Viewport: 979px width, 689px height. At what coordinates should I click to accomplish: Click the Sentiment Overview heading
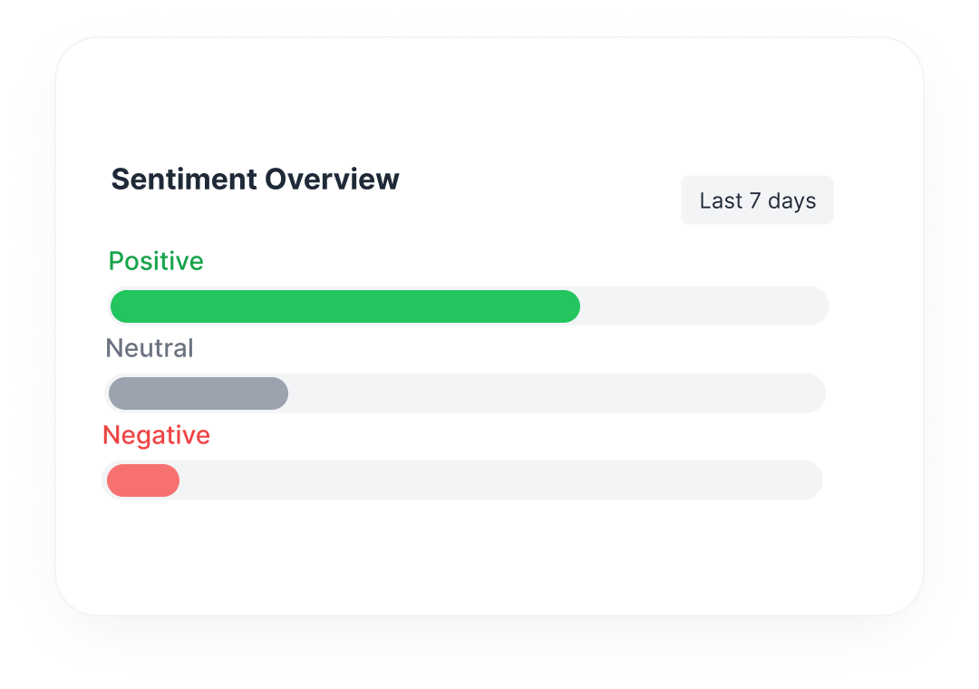255,180
